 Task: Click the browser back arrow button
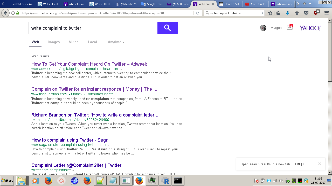(5, 13)
